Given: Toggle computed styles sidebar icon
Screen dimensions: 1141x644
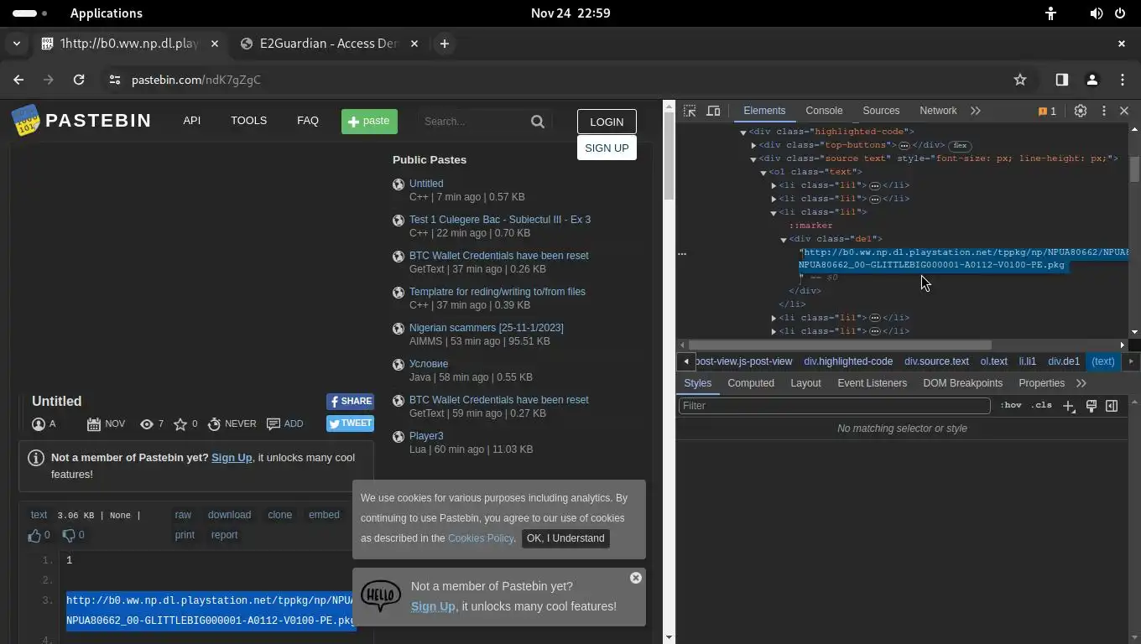Looking at the screenshot, I should point(1112,406).
